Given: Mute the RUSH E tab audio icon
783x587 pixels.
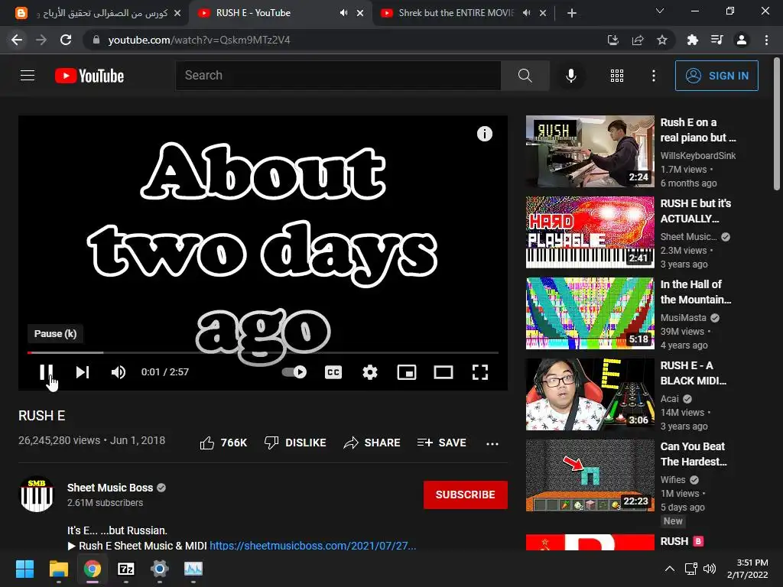Looking at the screenshot, I should click(343, 13).
